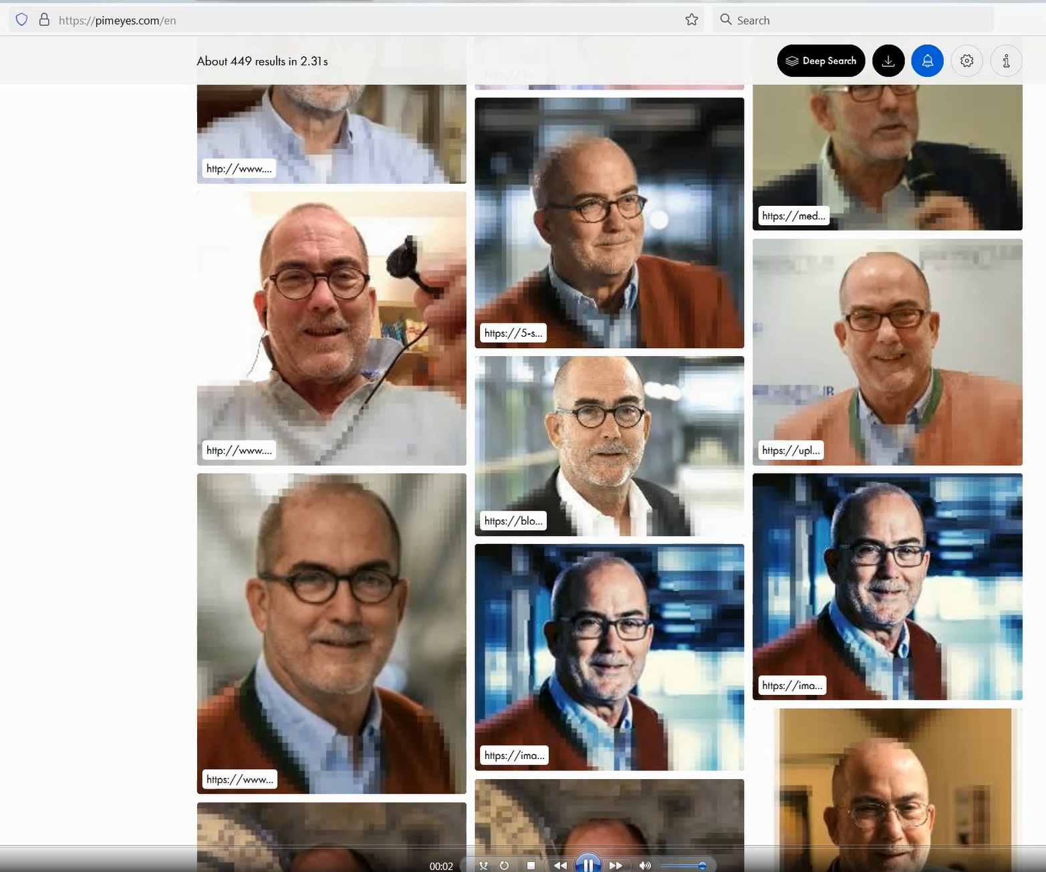
Task: Click the blue alert bell icon
Action: (927, 61)
